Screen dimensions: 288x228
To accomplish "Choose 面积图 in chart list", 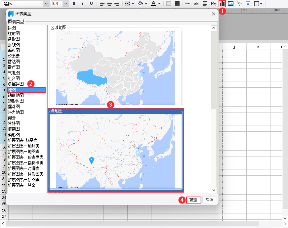I will tap(14, 50).
